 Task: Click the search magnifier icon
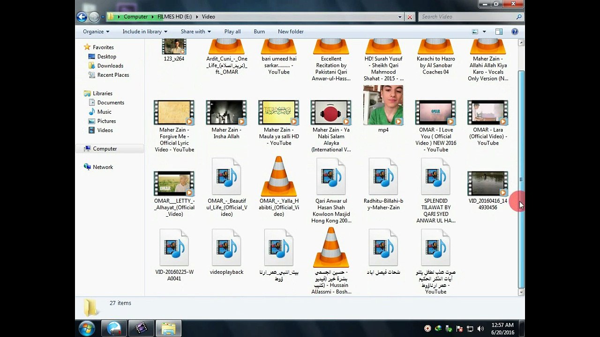click(x=519, y=17)
